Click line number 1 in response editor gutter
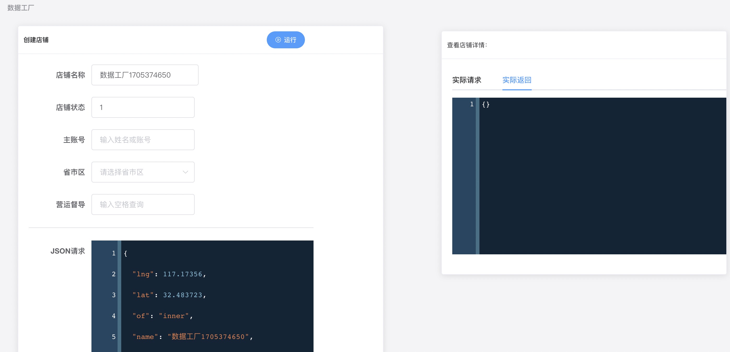The image size is (730, 352). point(472,104)
